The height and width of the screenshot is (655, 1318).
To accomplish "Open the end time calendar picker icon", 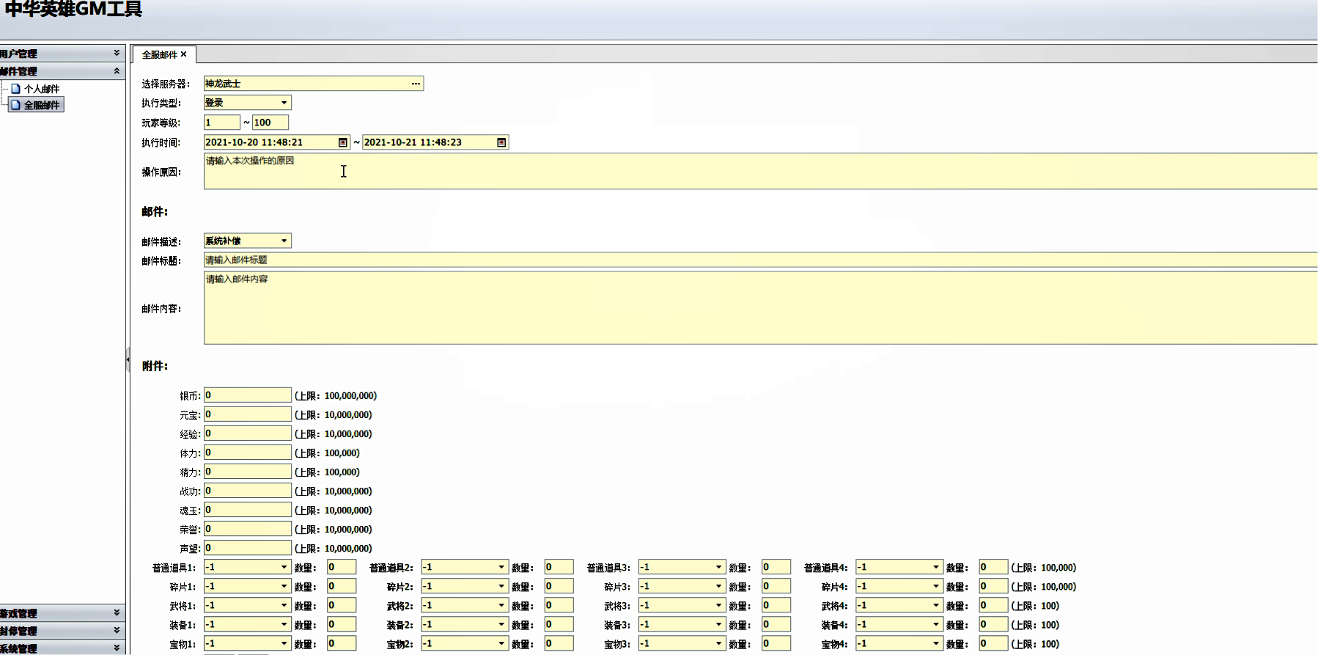I will pyautogui.click(x=501, y=142).
